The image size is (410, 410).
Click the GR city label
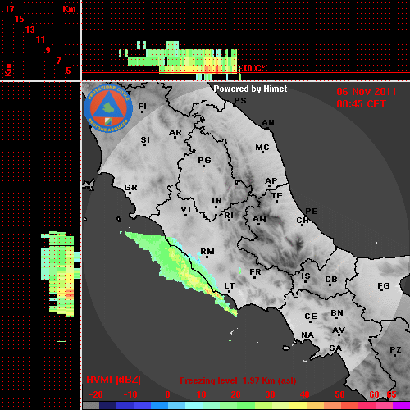coord(130,188)
